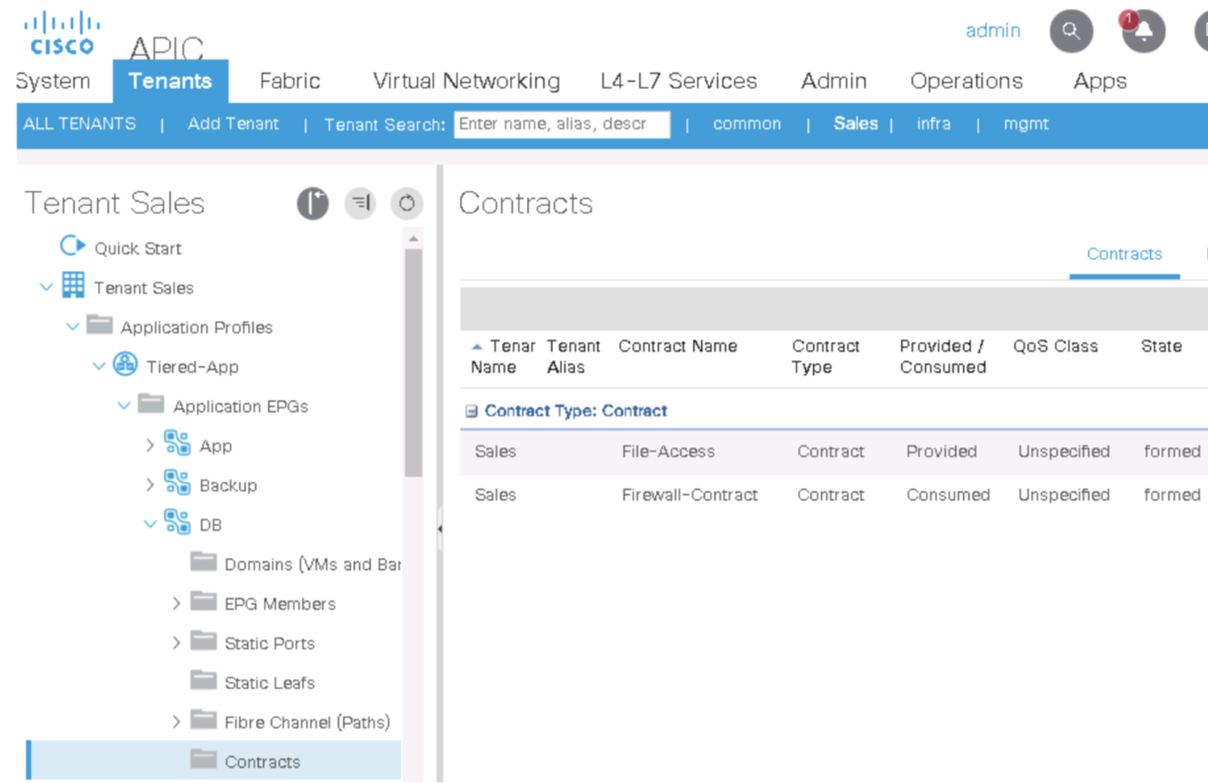Collapse the Contract Type: Contract group

pos(471,411)
